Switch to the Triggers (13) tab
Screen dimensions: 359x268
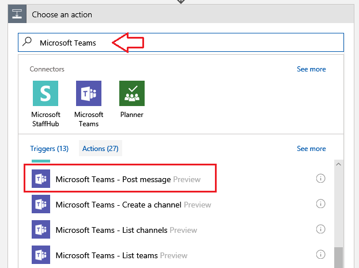[49, 149]
